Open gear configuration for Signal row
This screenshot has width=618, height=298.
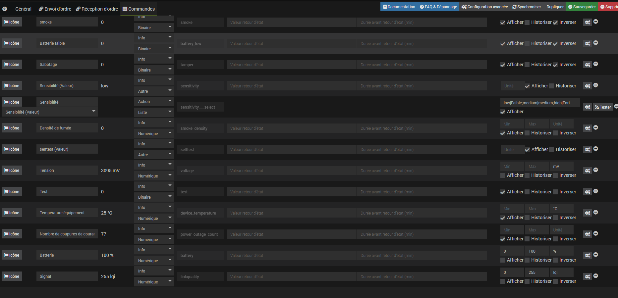click(x=588, y=276)
